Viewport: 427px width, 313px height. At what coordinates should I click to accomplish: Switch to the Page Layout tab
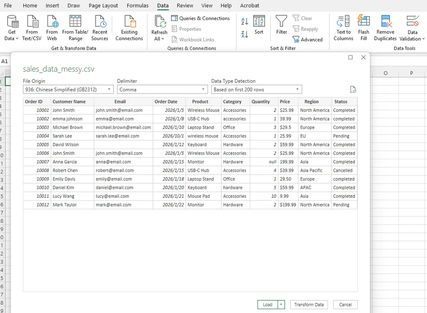(x=103, y=6)
